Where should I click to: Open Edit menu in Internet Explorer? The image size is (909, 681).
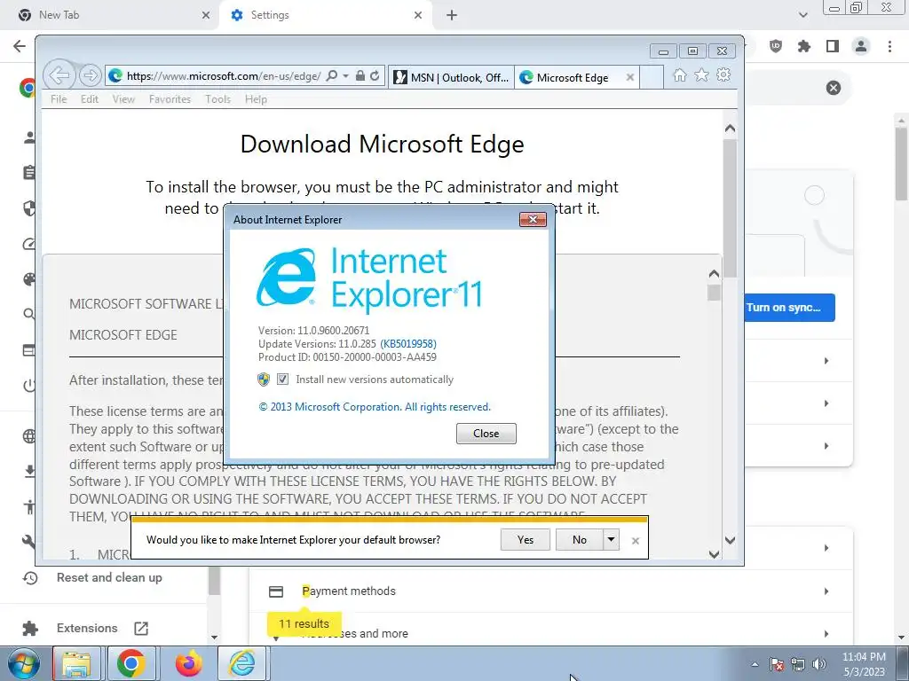tap(90, 99)
